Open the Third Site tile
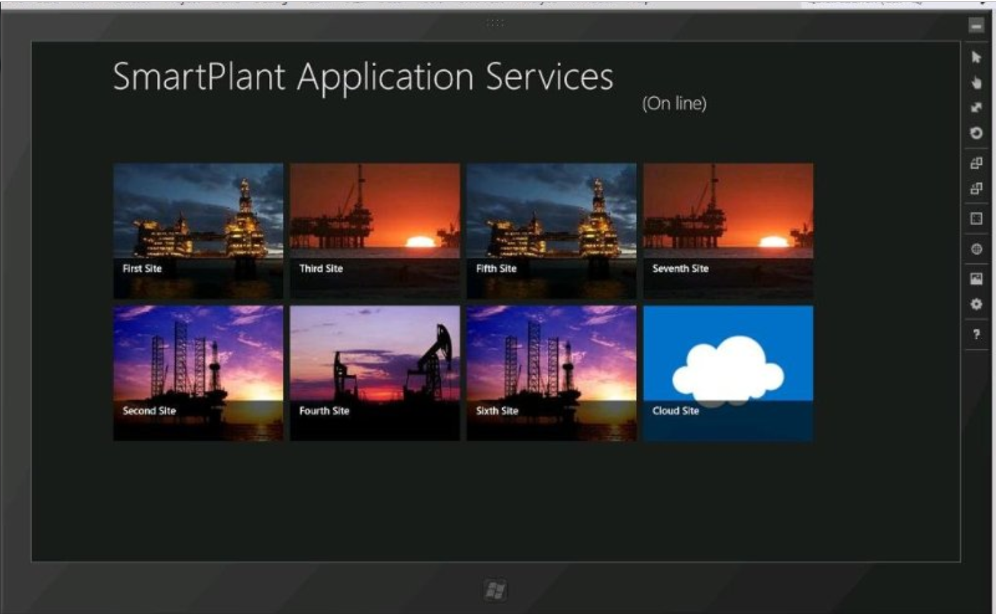Screen dimensions: 996x614 pos(375,231)
